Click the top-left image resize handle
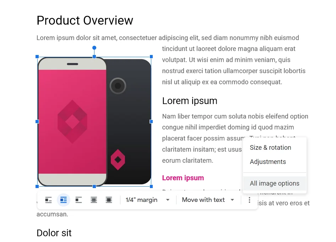 [37, 56]
